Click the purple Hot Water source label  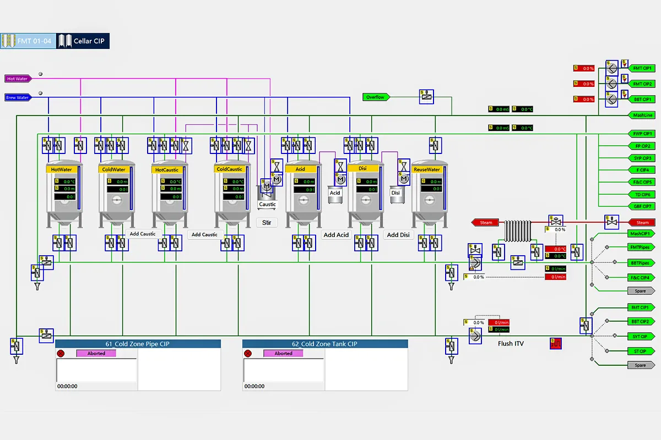click(x=18, y=79)
